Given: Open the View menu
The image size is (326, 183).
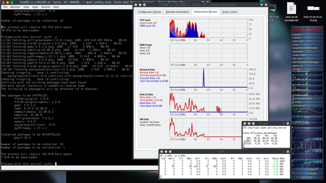Looking at the screenshot, I should [26, 7].
